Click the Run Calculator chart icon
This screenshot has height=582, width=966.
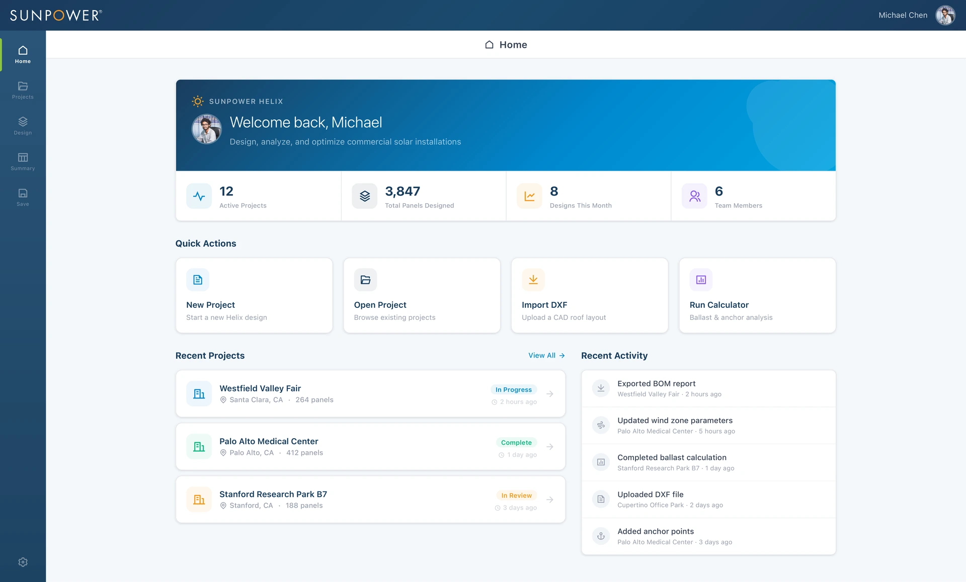click(701, 280)
